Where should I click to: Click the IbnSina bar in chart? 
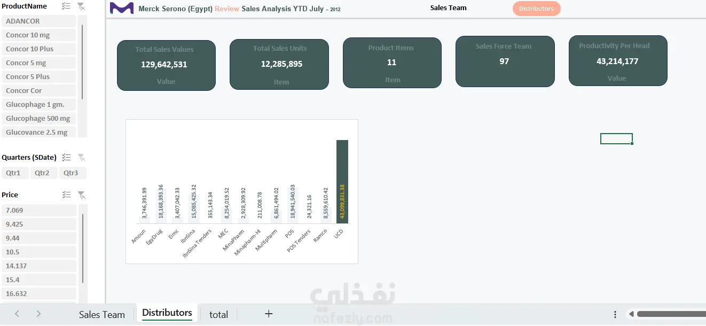194,209
